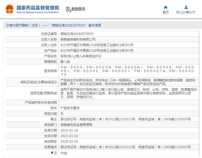This screenshot has width=202, height=158.
Task: Click the 其他内容 label
Action: (50, 114)
